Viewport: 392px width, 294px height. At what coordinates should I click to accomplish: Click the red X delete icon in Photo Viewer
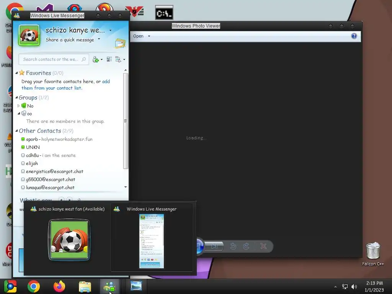click(x=263, y=246)
